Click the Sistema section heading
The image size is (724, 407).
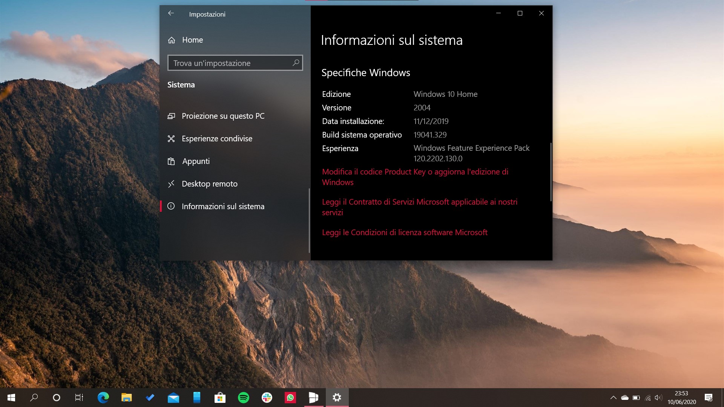click(181, 85)
